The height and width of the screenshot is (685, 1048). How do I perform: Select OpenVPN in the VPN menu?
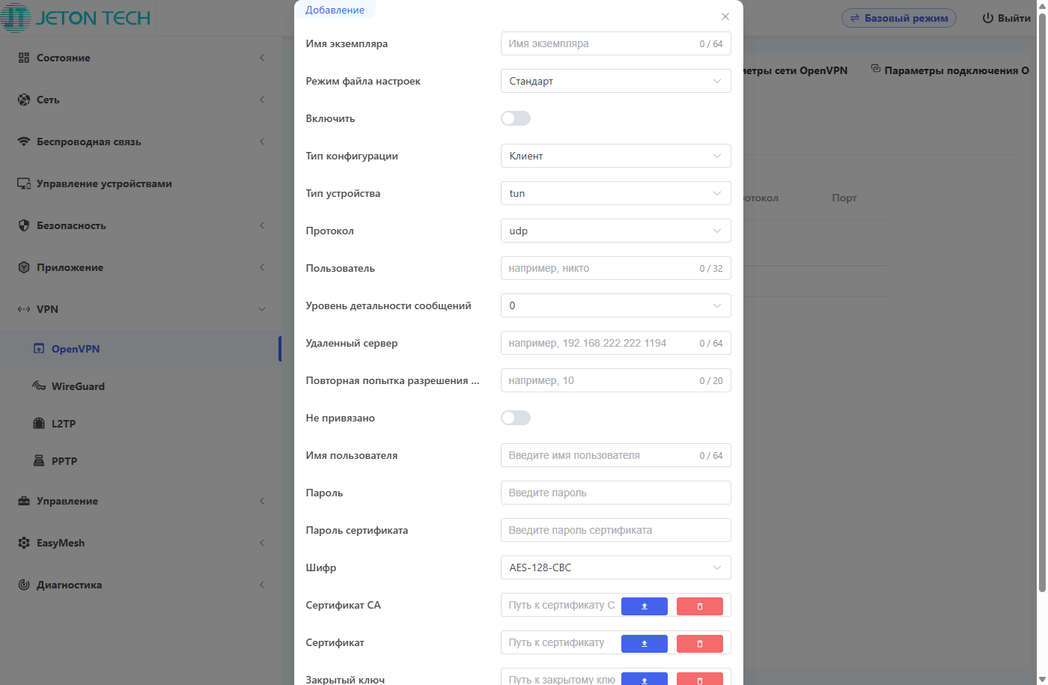[75, 349]
